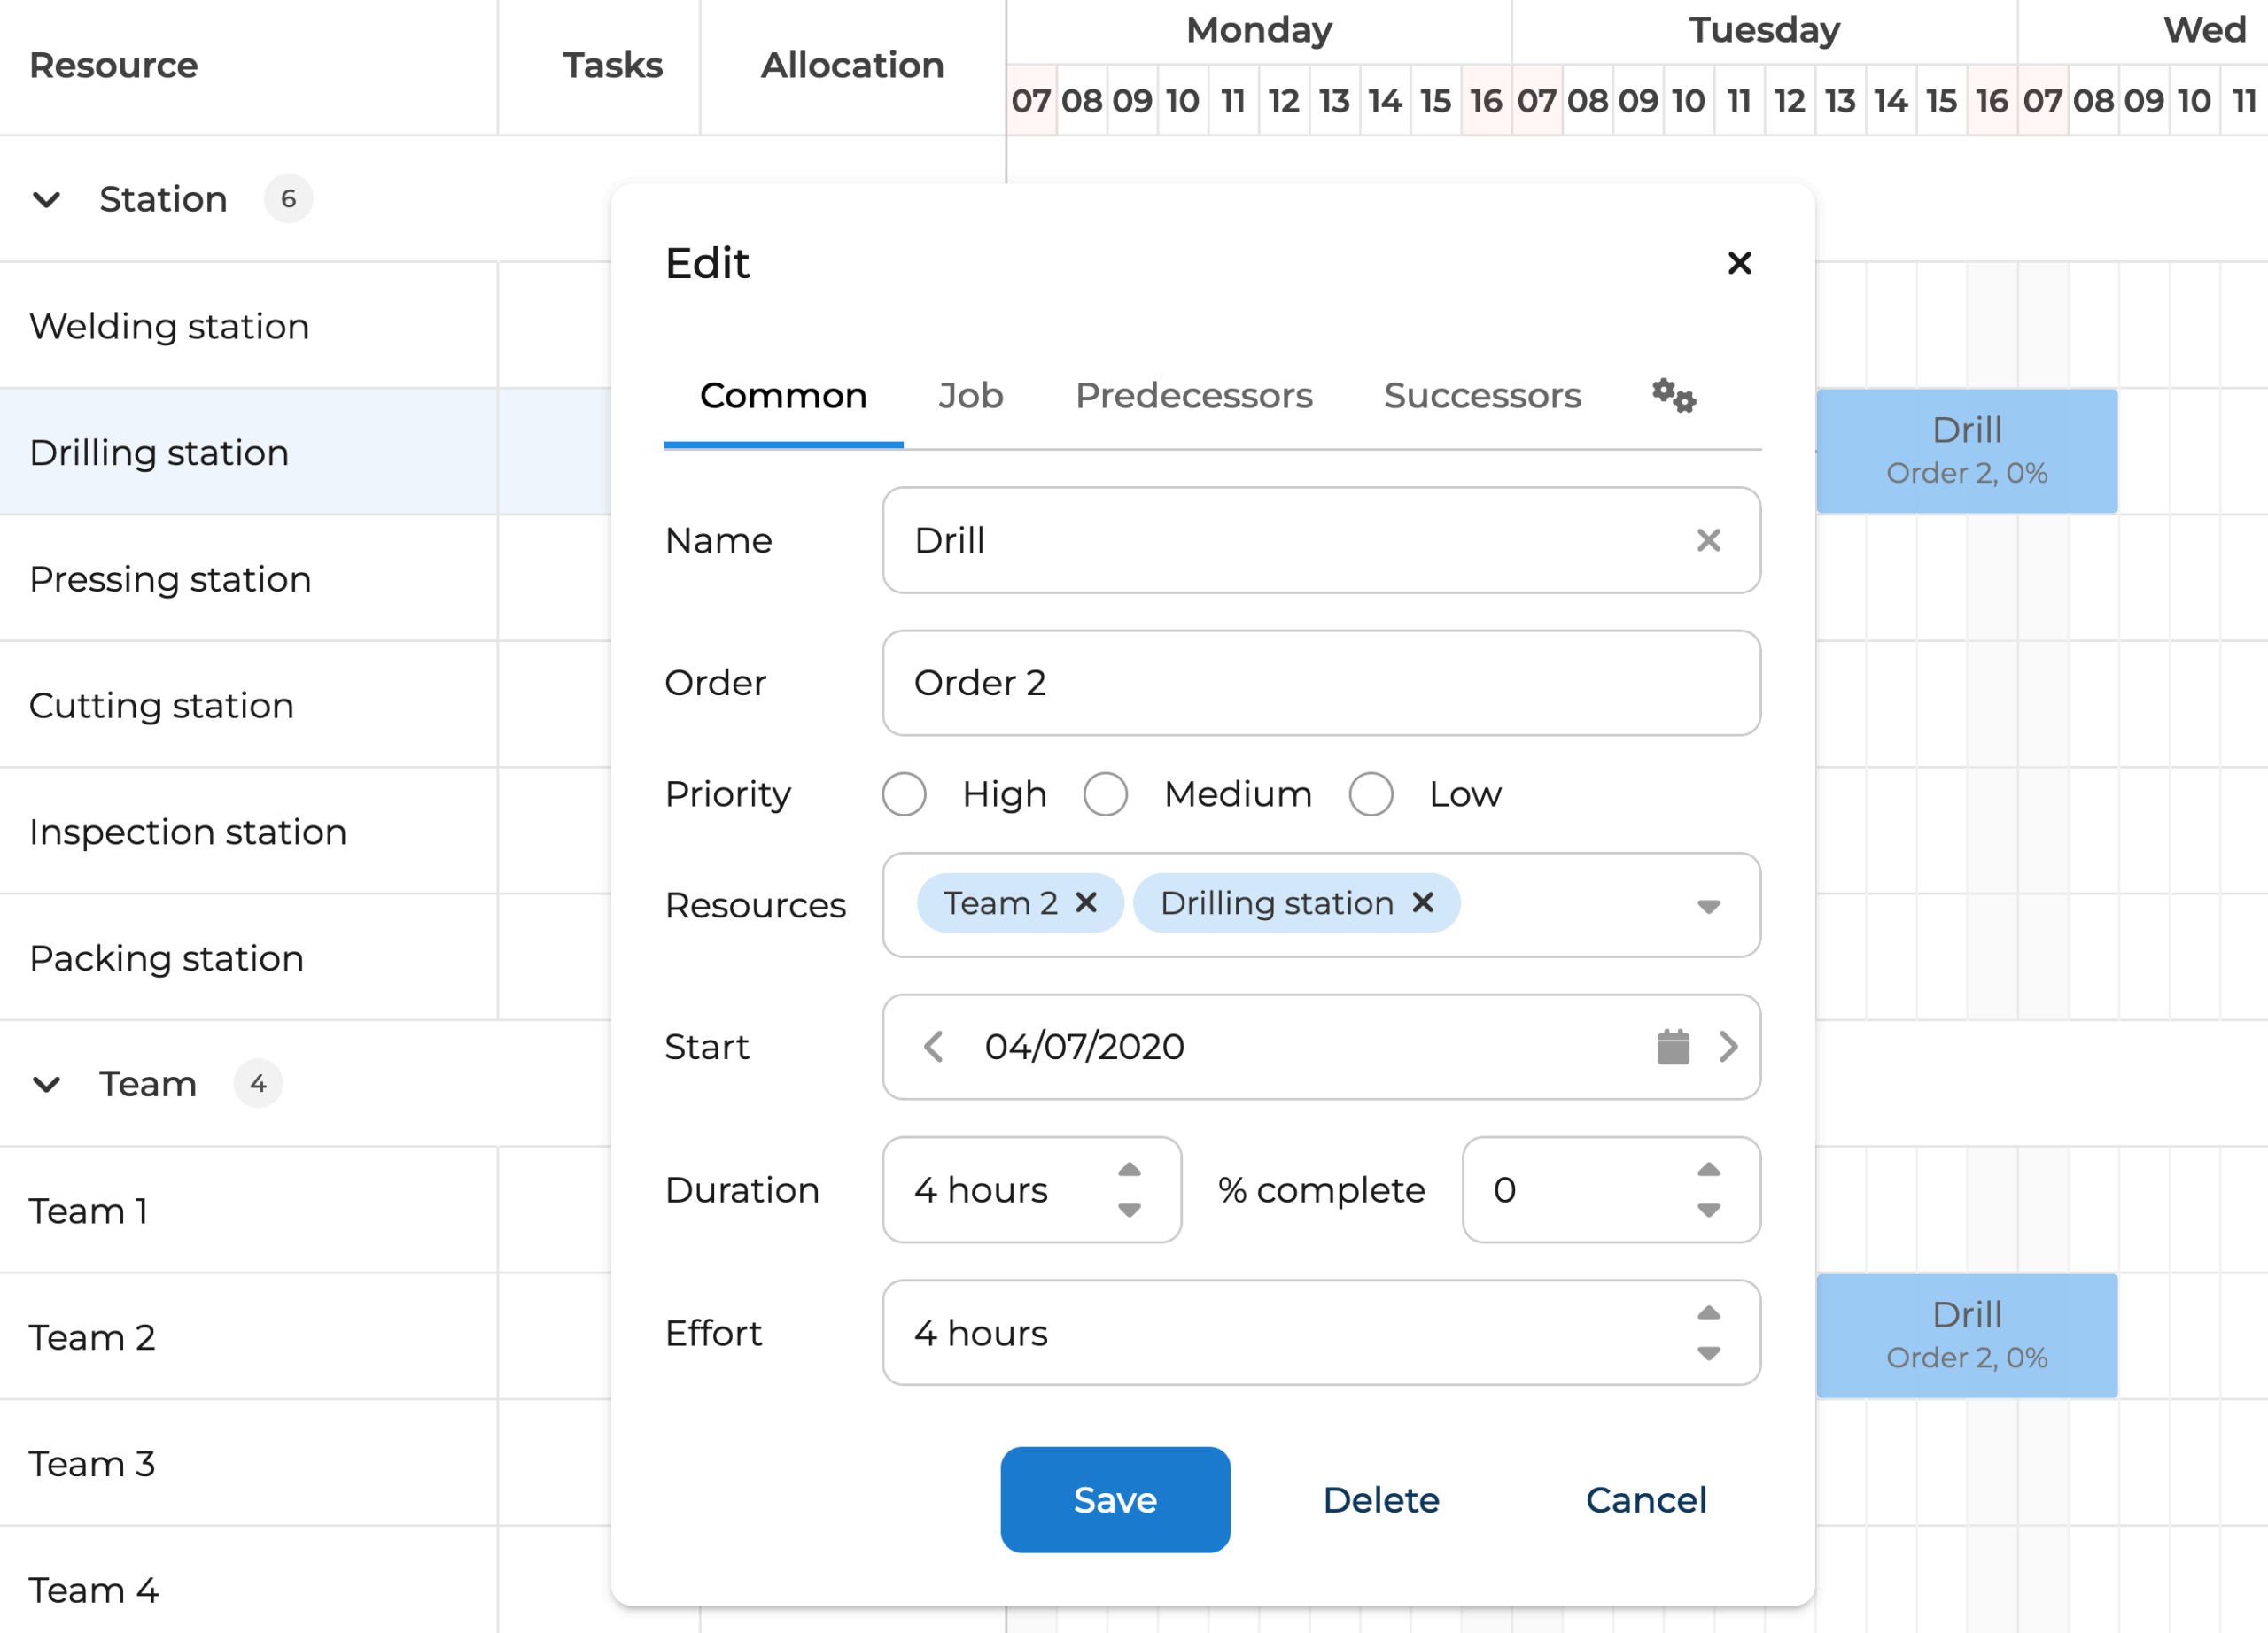Viewport: 2268px width, 1633px height.
Task: Open the gear settings tab
Action: click(1673, 396)
